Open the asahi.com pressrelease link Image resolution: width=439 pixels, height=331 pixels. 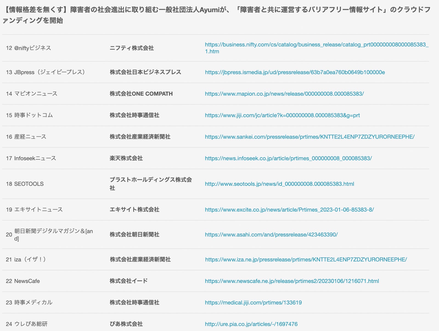pos(271,235)
